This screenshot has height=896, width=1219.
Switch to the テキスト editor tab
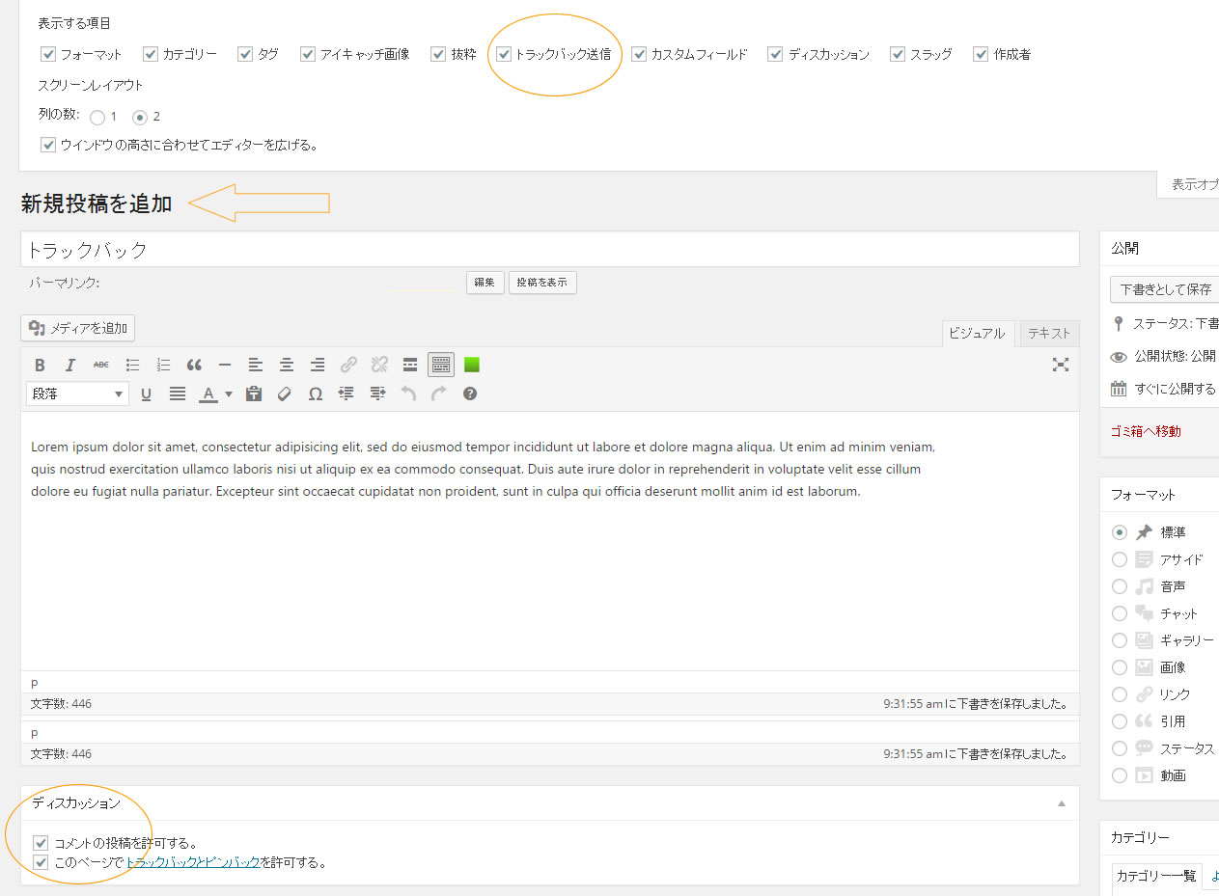(x=1048, y=333)
